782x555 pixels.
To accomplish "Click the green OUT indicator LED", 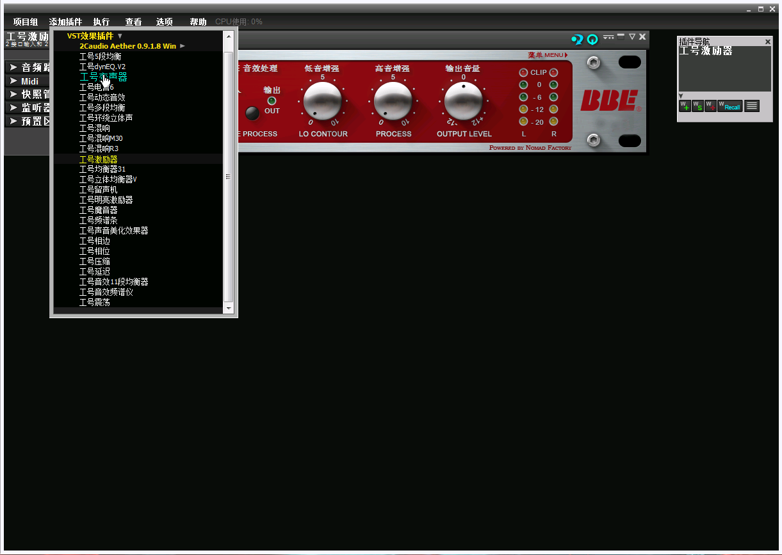I will (272, 101).
